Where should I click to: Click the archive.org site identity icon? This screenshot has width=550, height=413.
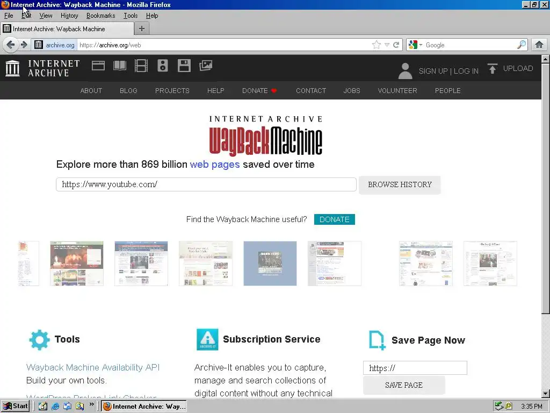[39, 45]
